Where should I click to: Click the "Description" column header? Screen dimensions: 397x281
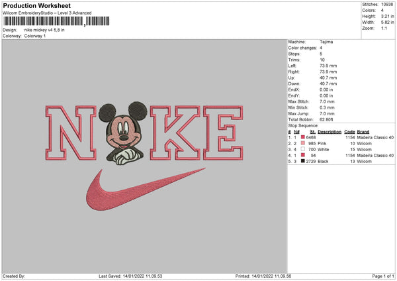[330, 132]
